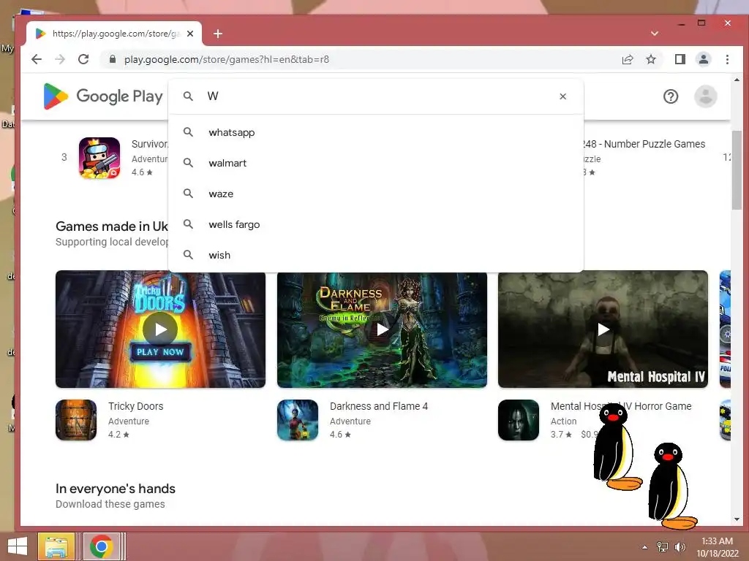Image resolution: width=749 pixels, height=561 pixels.
Task: Open the Help center question mark icon
Action: point(671,97)
